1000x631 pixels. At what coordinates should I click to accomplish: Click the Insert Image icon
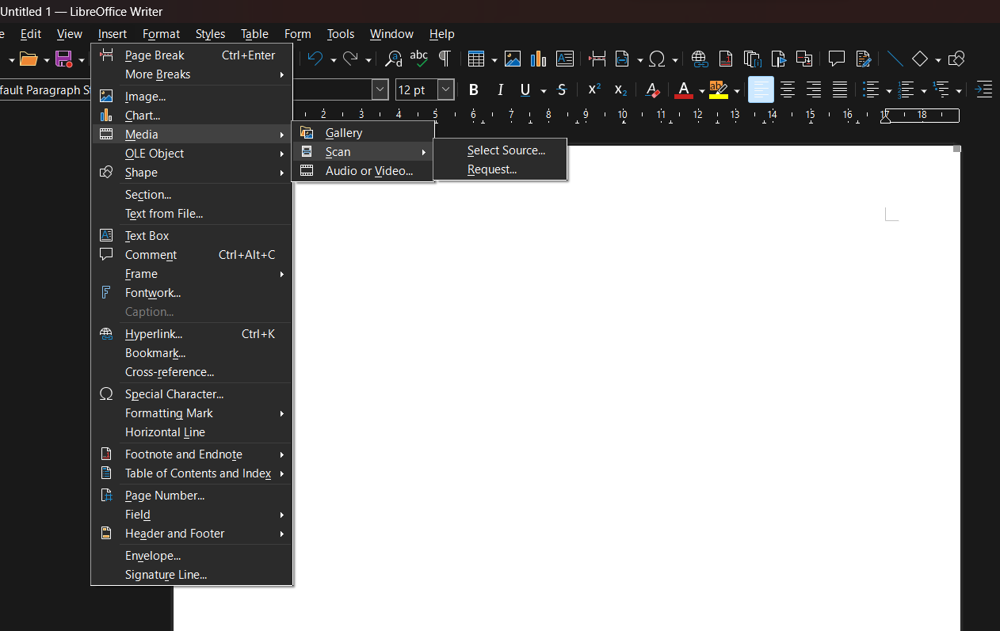click(513, 59)
